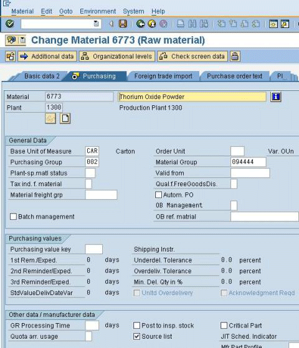Click the yellow Exit arrow icon
The height and width of the screenshot is (348, 299).
[x=152, y=24]
